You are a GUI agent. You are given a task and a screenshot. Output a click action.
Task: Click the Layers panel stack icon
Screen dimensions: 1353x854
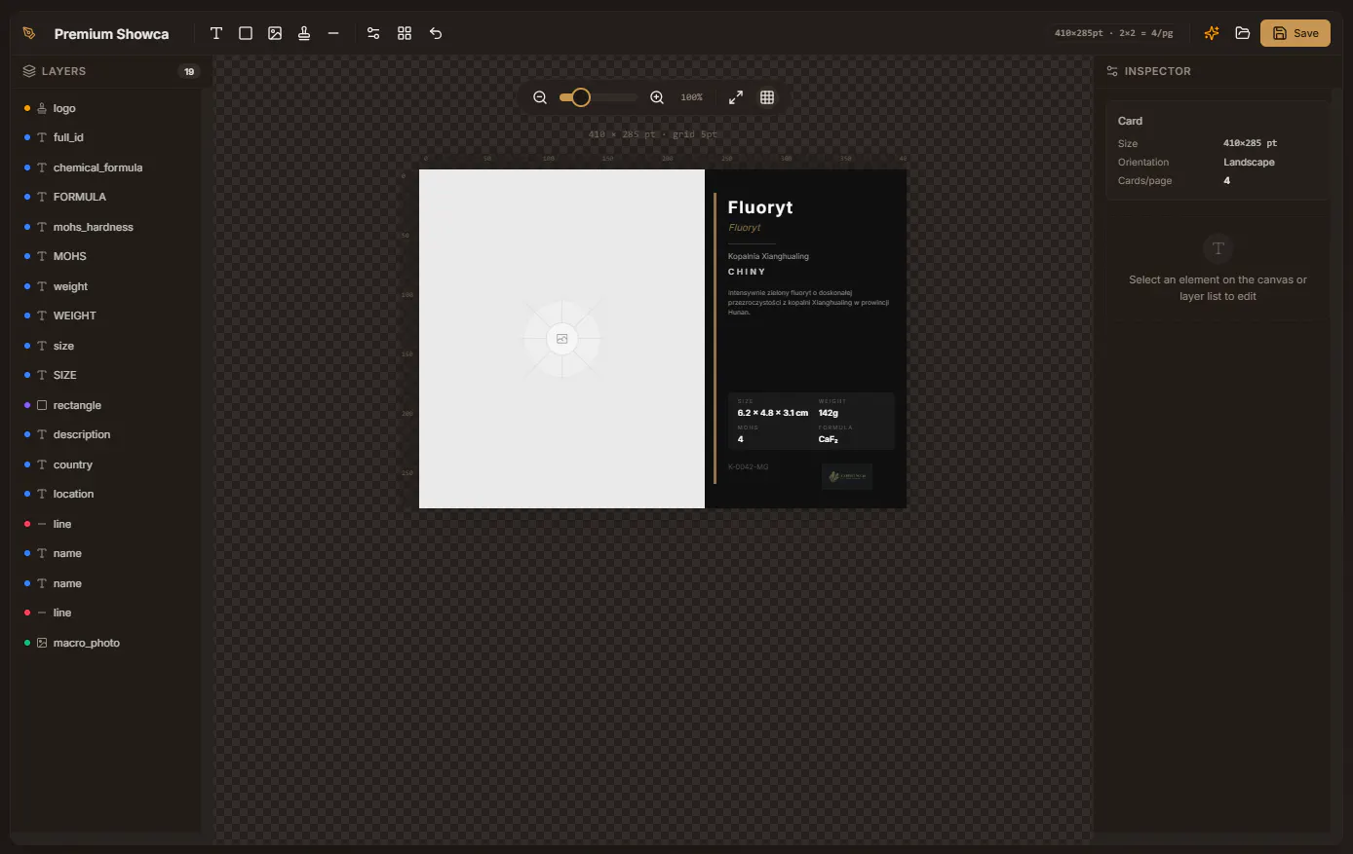[x=29, y=71]
